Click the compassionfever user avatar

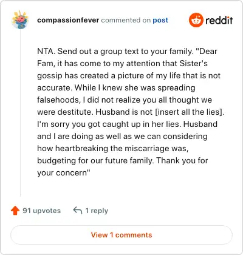[20, 19]
